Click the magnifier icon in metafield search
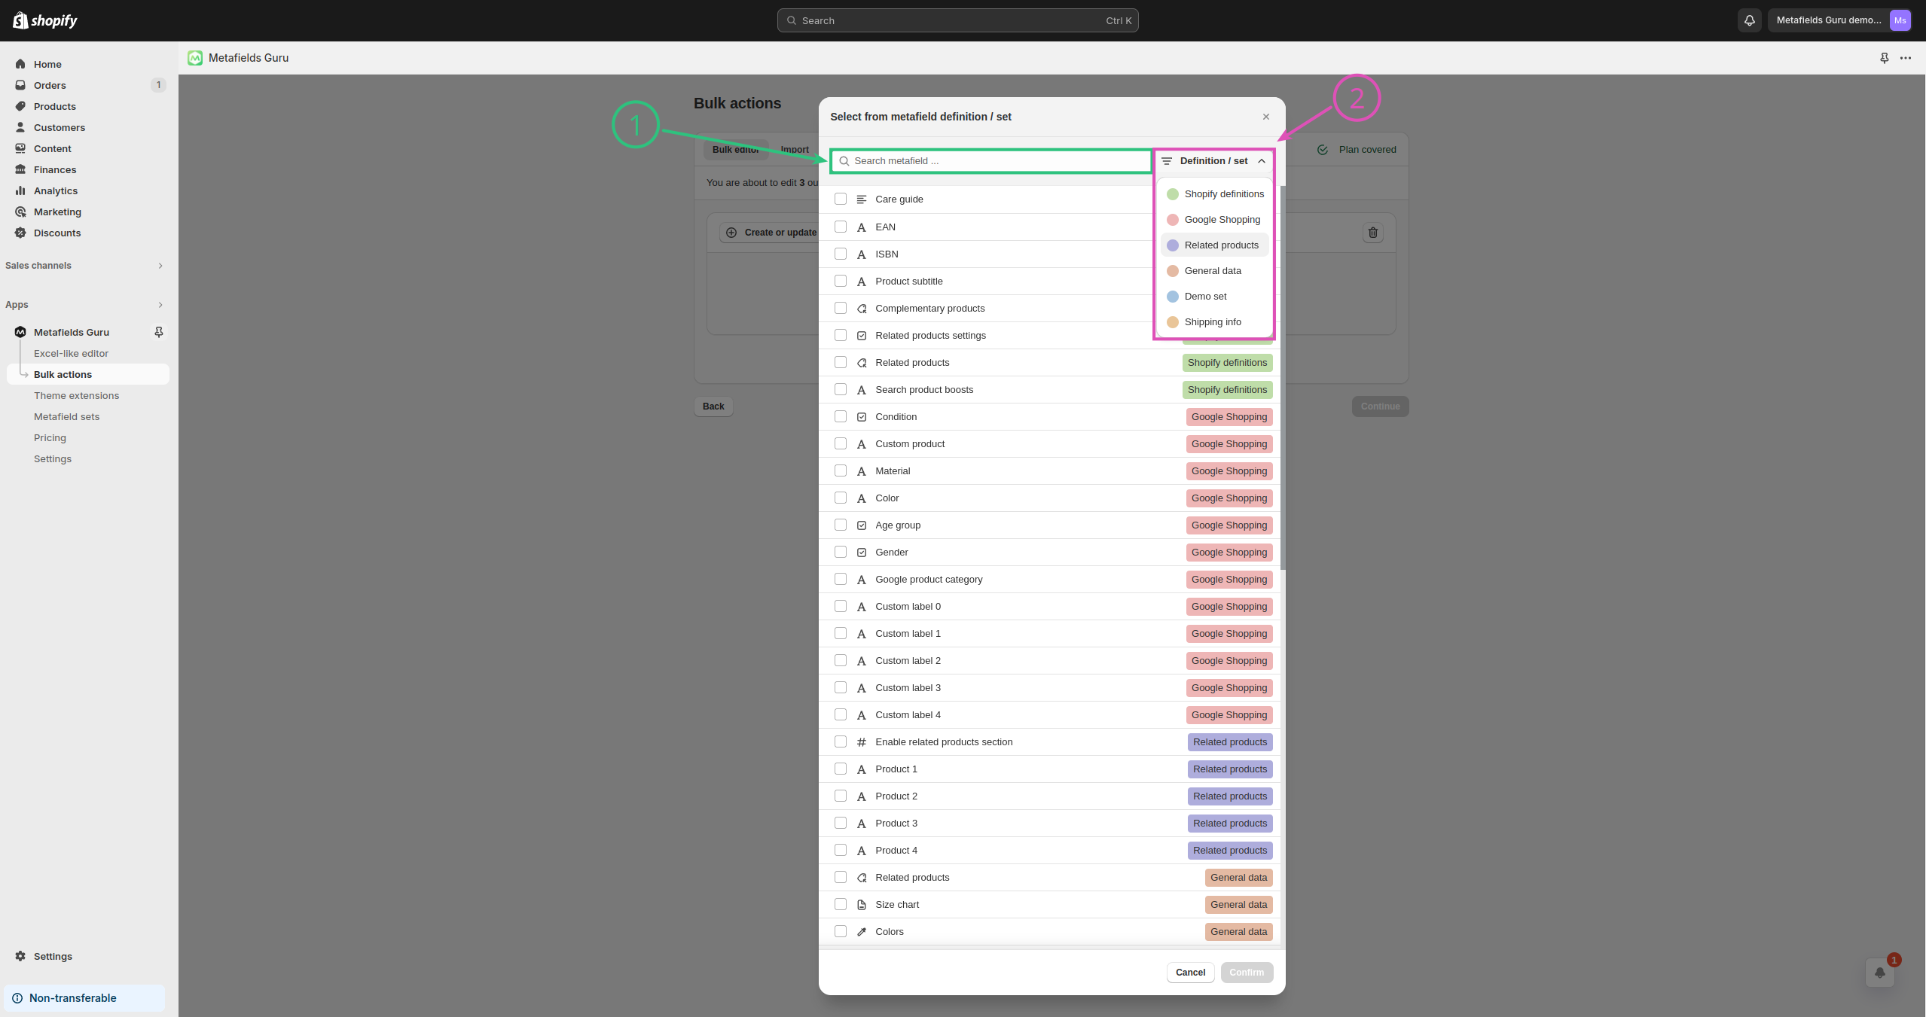The height and width of the screenshot is (1017, 1926). click(x=844, y=161)
